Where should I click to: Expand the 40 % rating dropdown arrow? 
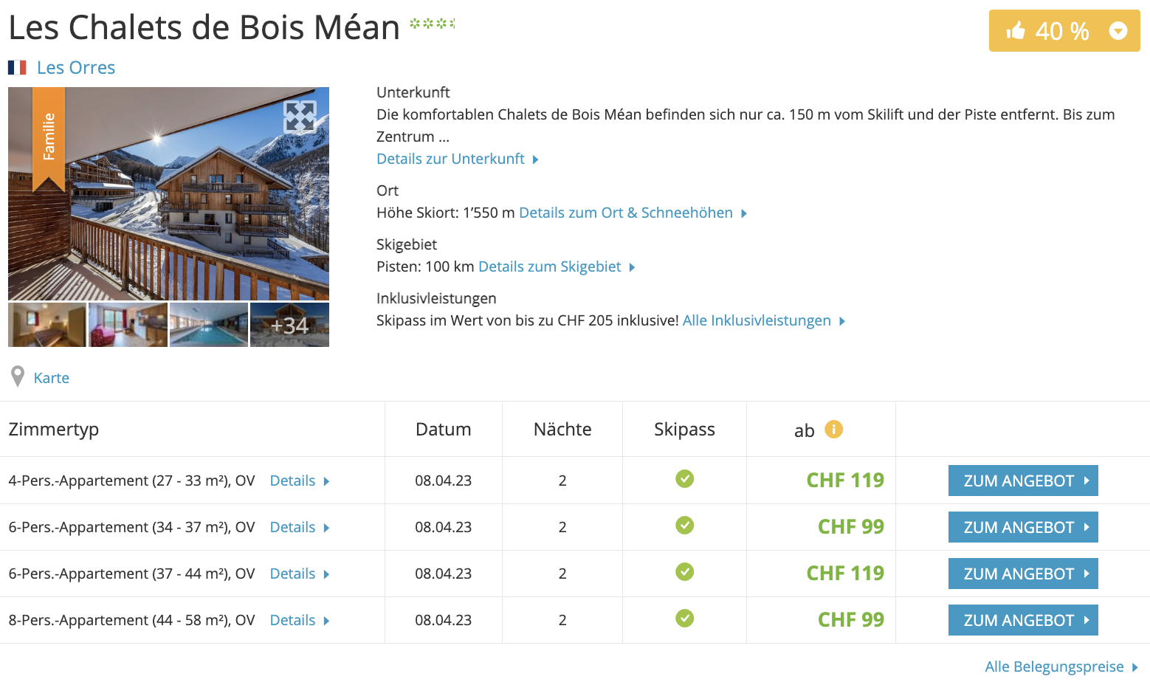point(1118,30)
